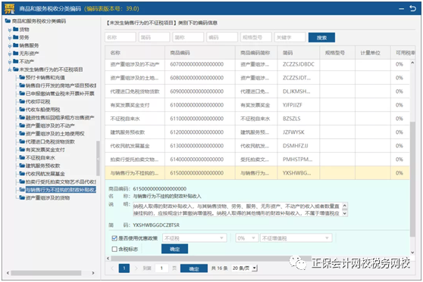Click the 代收车船使用税 folder icon
This screenshot has width=423, height=282.
[22, 110]
